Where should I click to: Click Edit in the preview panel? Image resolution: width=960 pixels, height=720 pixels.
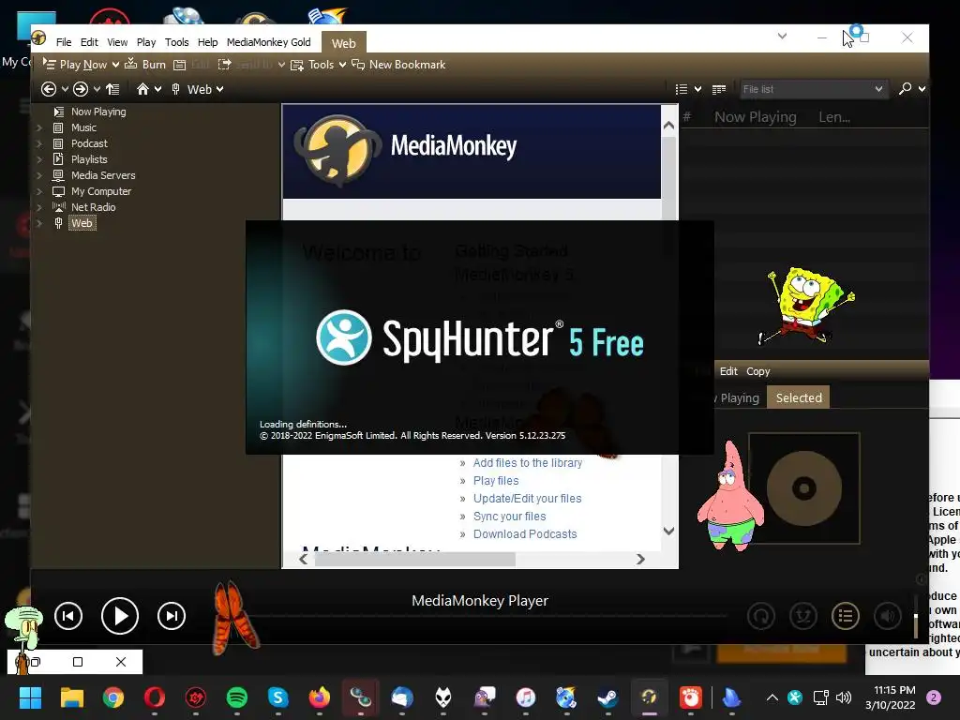(728, 371)
